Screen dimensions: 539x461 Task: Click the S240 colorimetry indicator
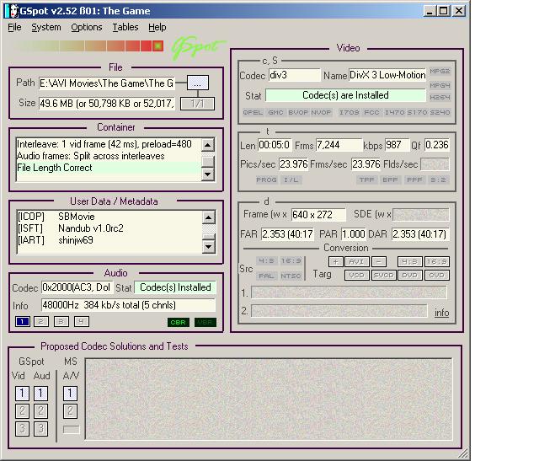click(440, 112)
